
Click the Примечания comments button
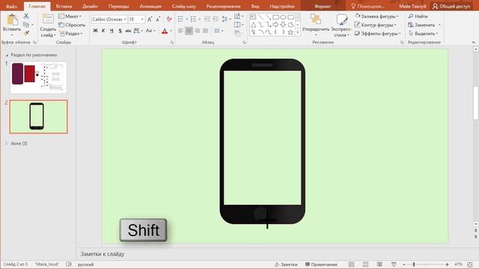click(321, 265)
